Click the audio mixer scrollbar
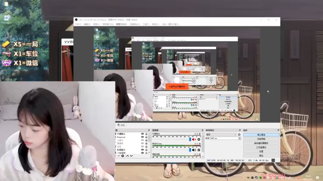 pyautogui.click(x=203, y=145)
